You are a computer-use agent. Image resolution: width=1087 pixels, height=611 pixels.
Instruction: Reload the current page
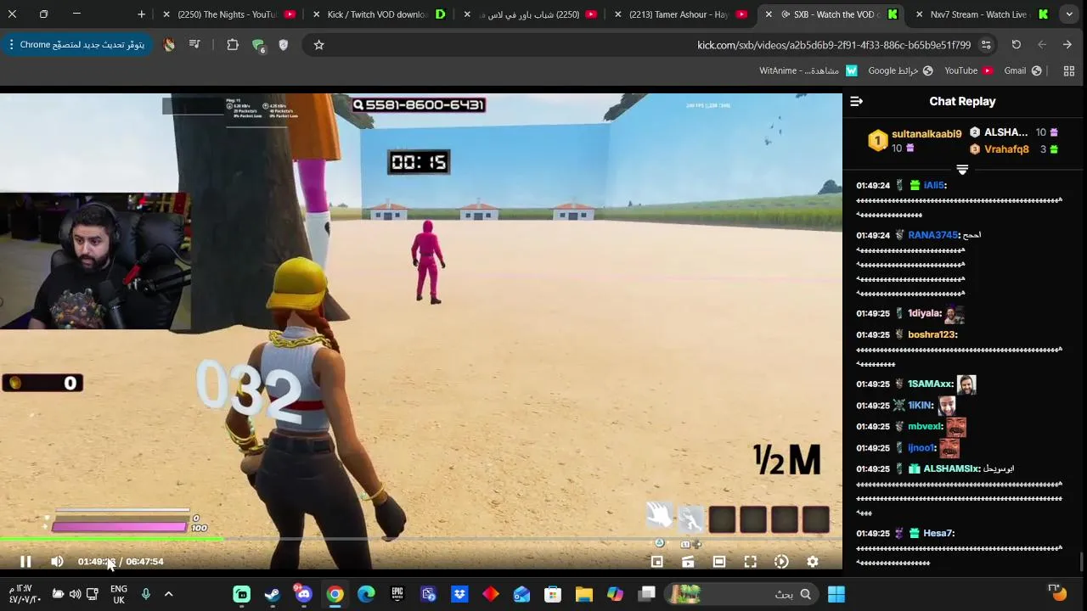pos(1016,45)
